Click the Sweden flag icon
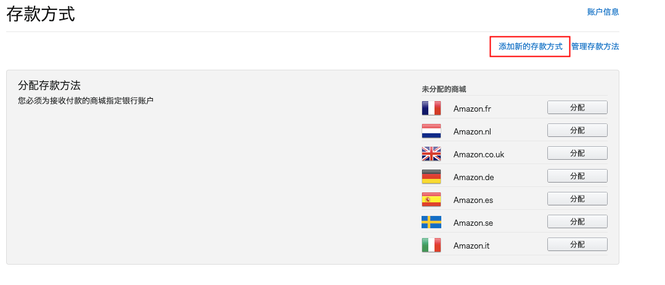665x285 pixels. (431, 222)
